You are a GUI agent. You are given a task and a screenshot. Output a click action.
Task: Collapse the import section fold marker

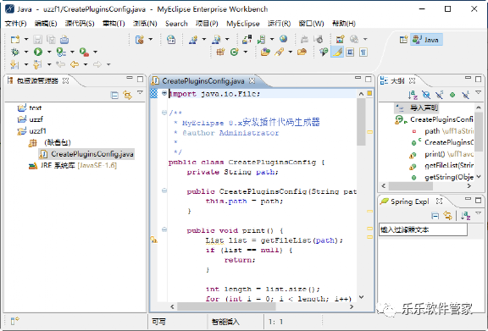click(164, 93)
